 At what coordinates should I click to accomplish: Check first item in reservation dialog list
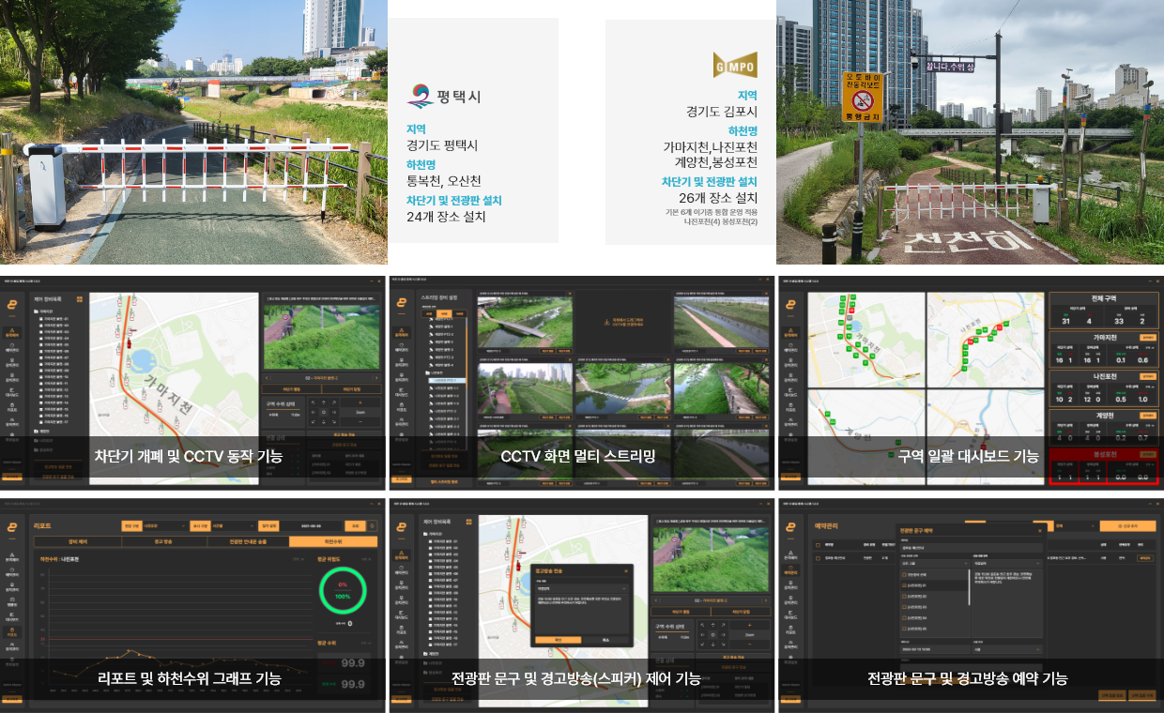(905, 574)
